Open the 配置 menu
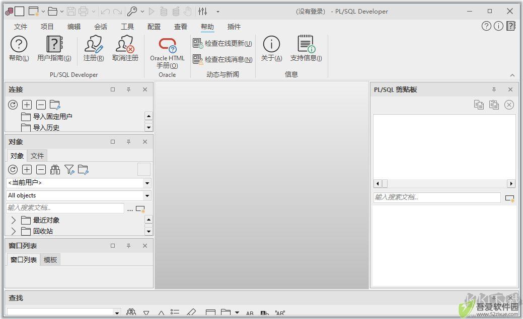 coord(154,27)
